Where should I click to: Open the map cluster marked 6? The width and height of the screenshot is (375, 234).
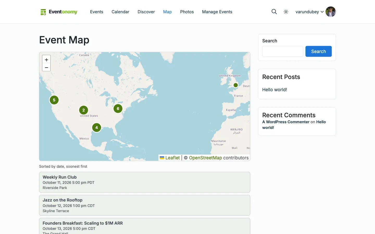pos(118,108)
